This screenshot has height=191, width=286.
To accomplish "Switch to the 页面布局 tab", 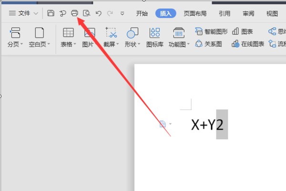I will click(195, 13).
